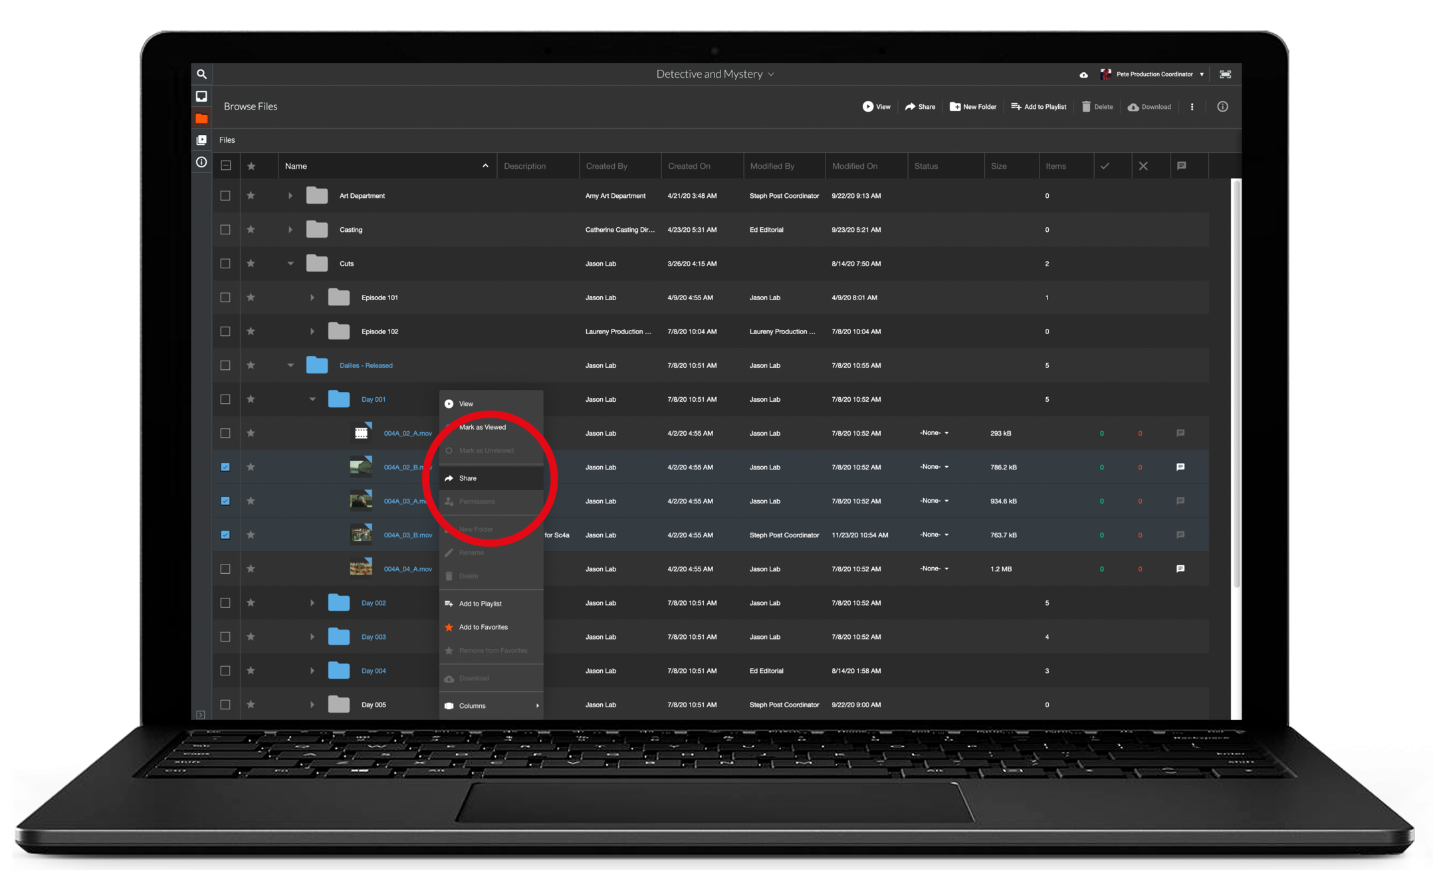Click the cloud upload icon in the top bar
Image resolution: width=1433 pixels, height=870 pixels.
1083,74
